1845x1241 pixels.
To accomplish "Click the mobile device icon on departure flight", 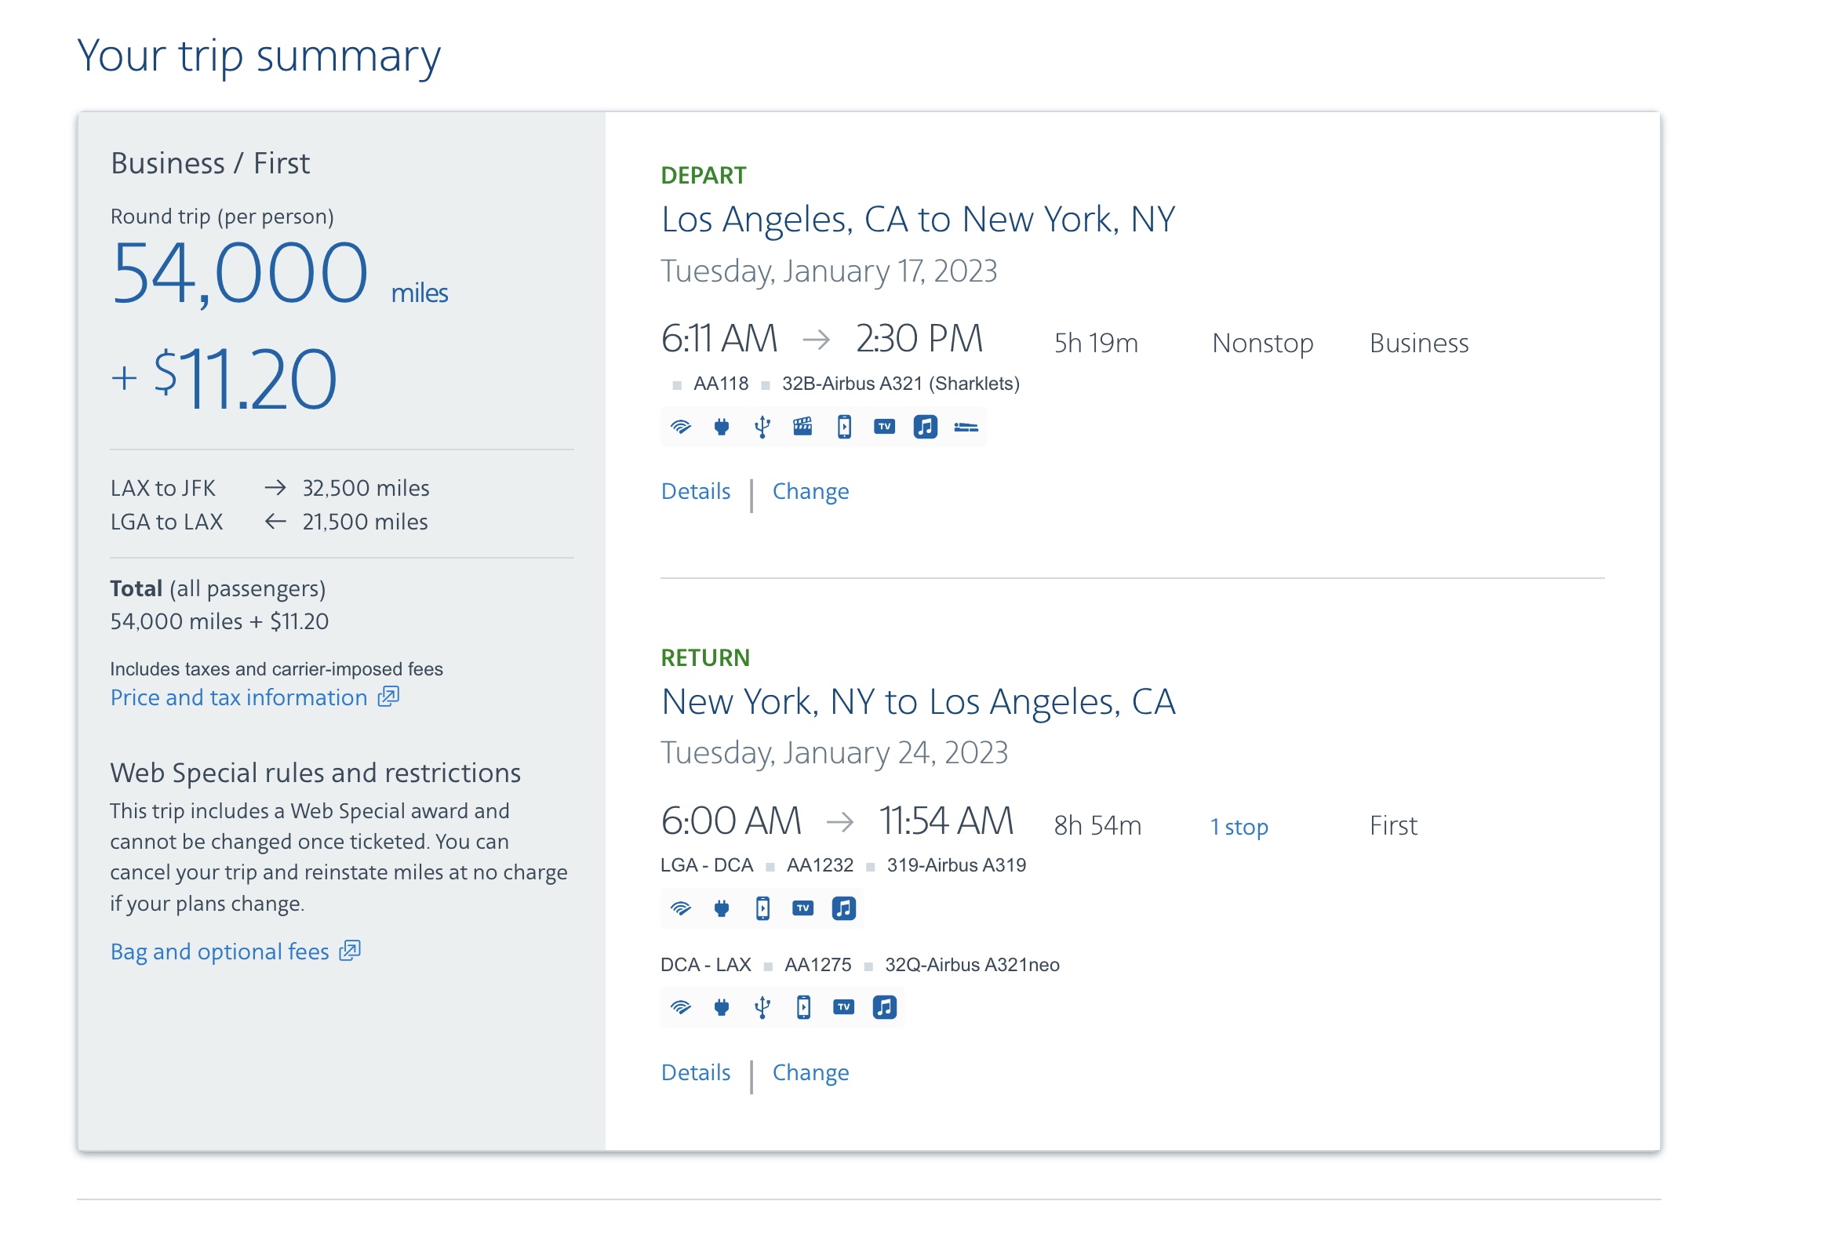I will (x=845, y=427).
